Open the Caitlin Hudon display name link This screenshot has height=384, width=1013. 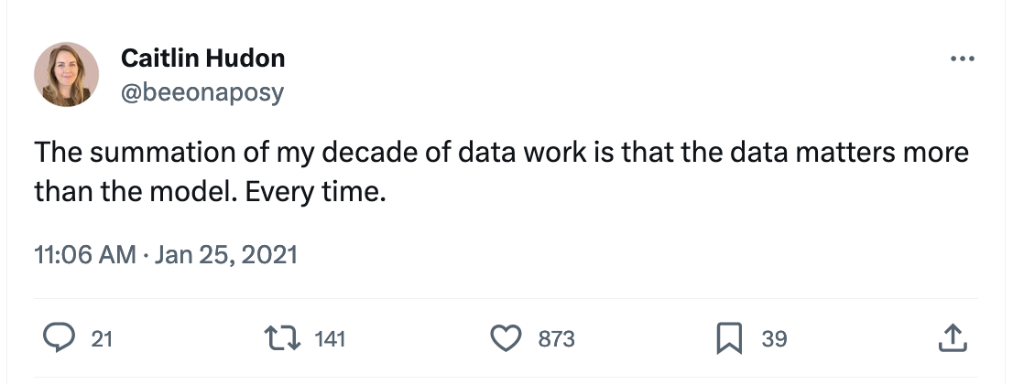202,59
